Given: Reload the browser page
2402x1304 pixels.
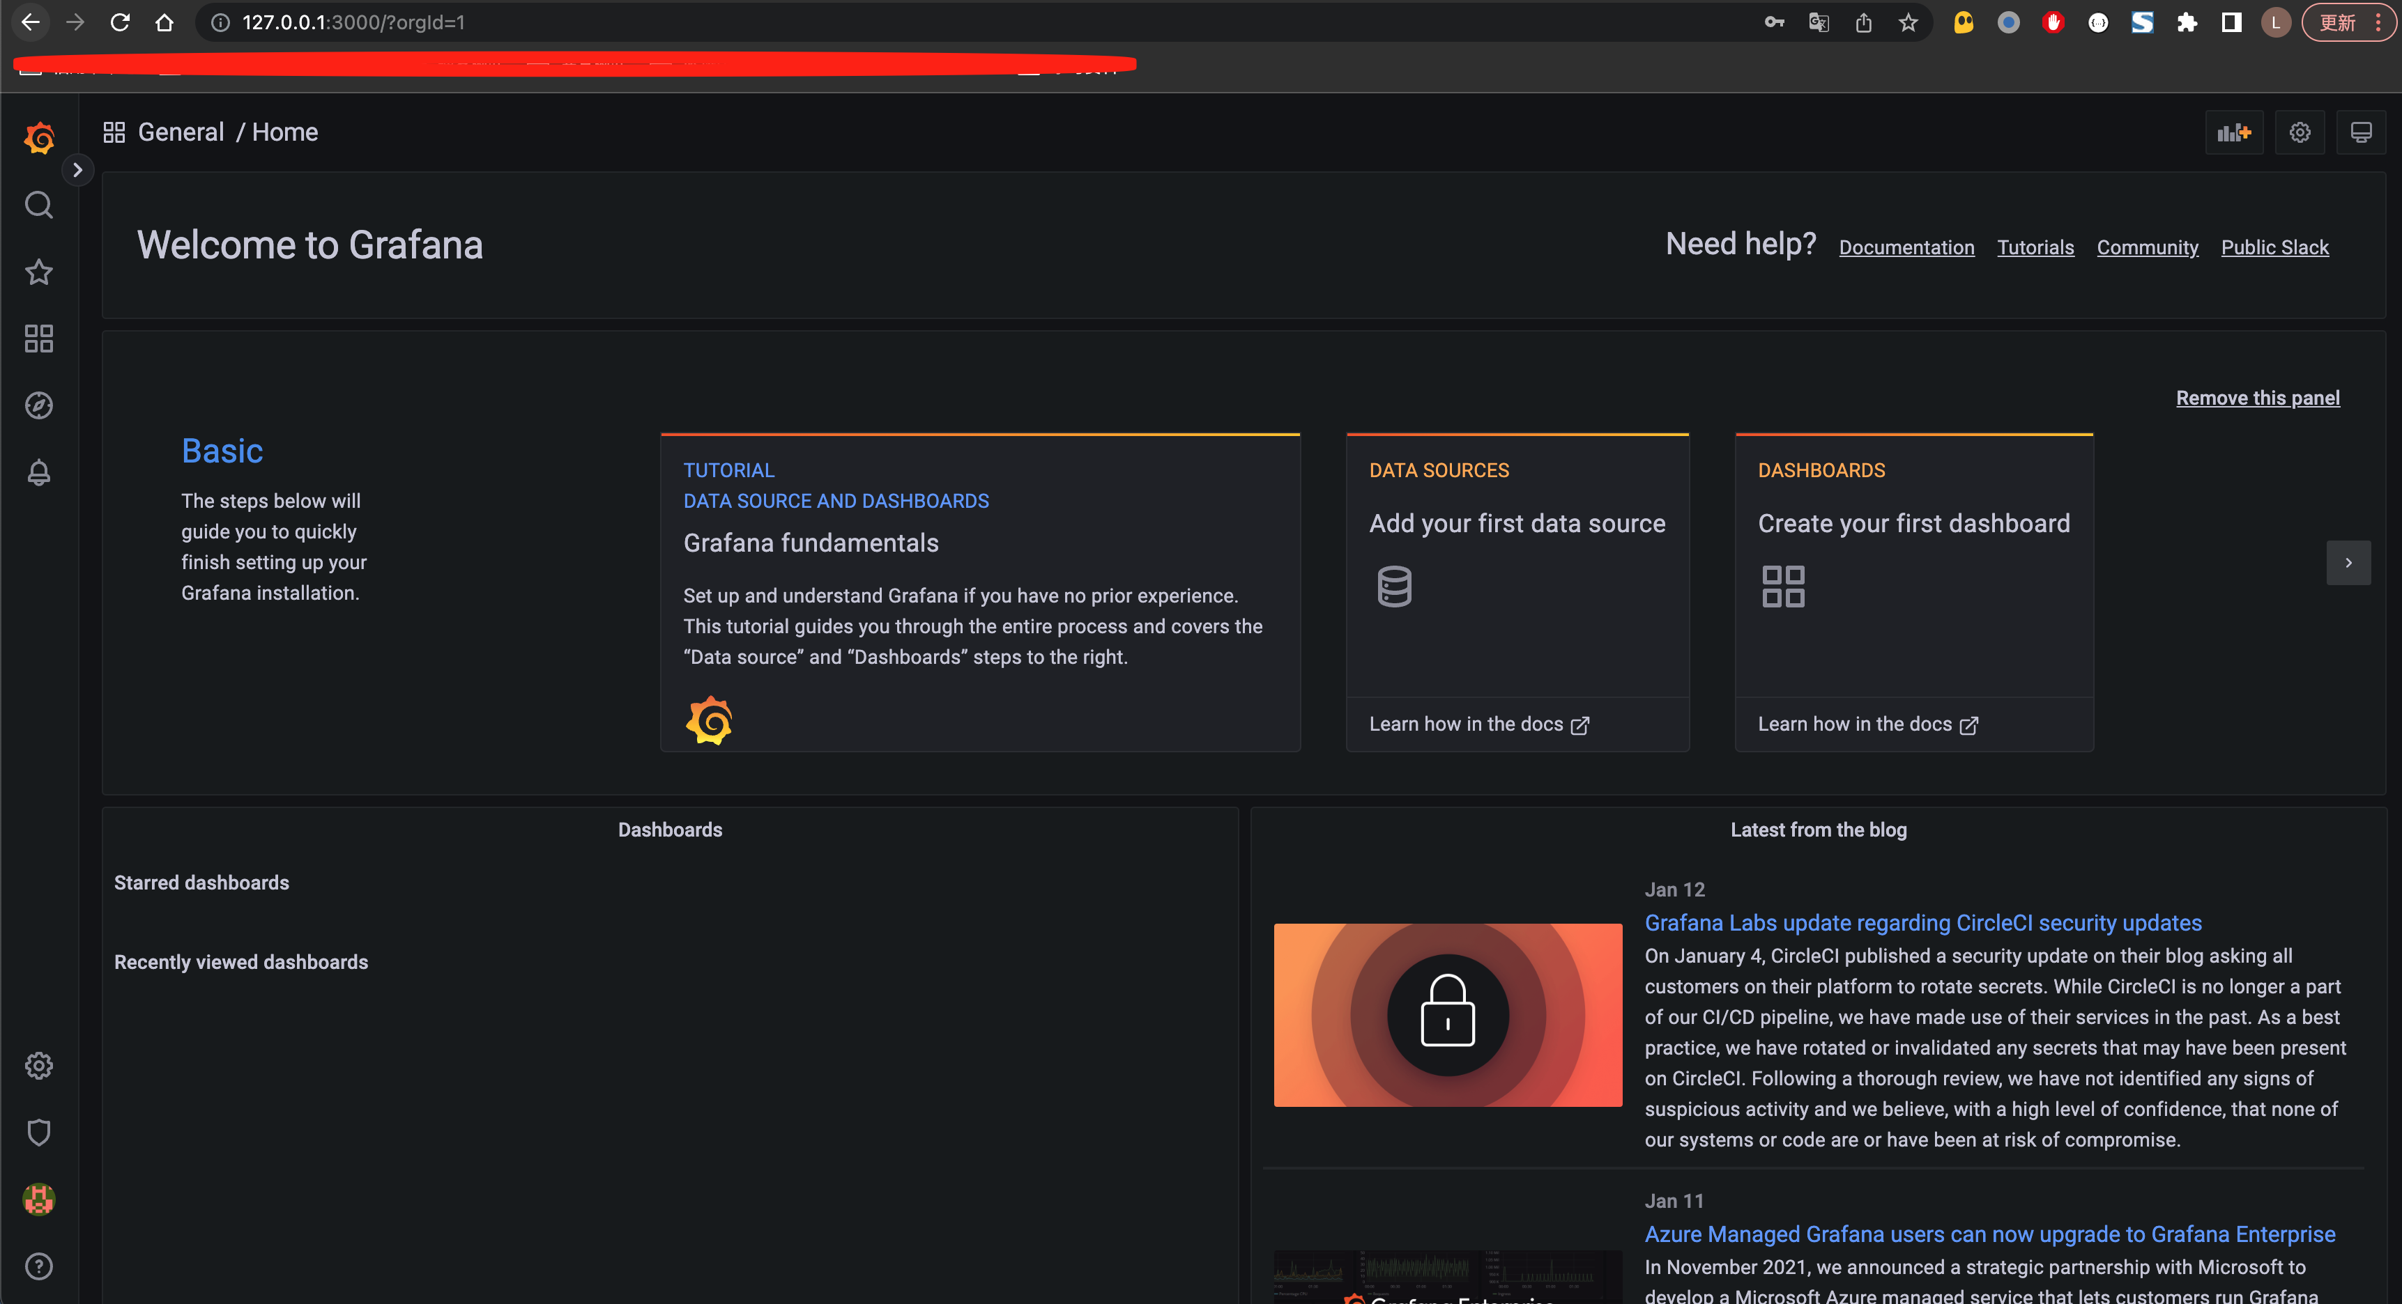Looking at the screenshot, I should [119, 22].
